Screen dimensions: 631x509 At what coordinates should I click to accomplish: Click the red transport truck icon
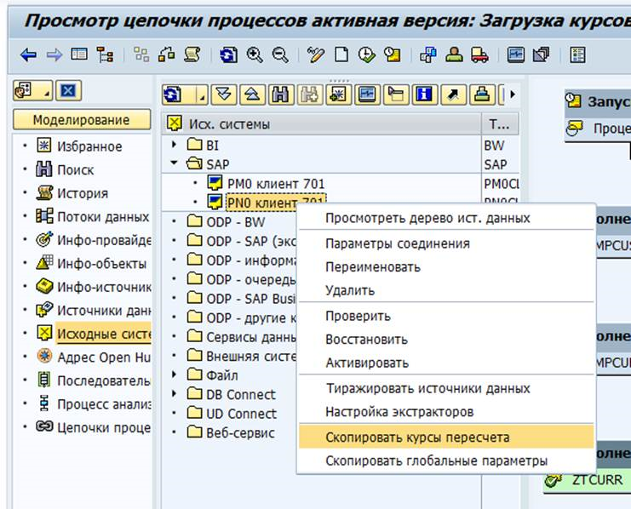tap(479, 54)
